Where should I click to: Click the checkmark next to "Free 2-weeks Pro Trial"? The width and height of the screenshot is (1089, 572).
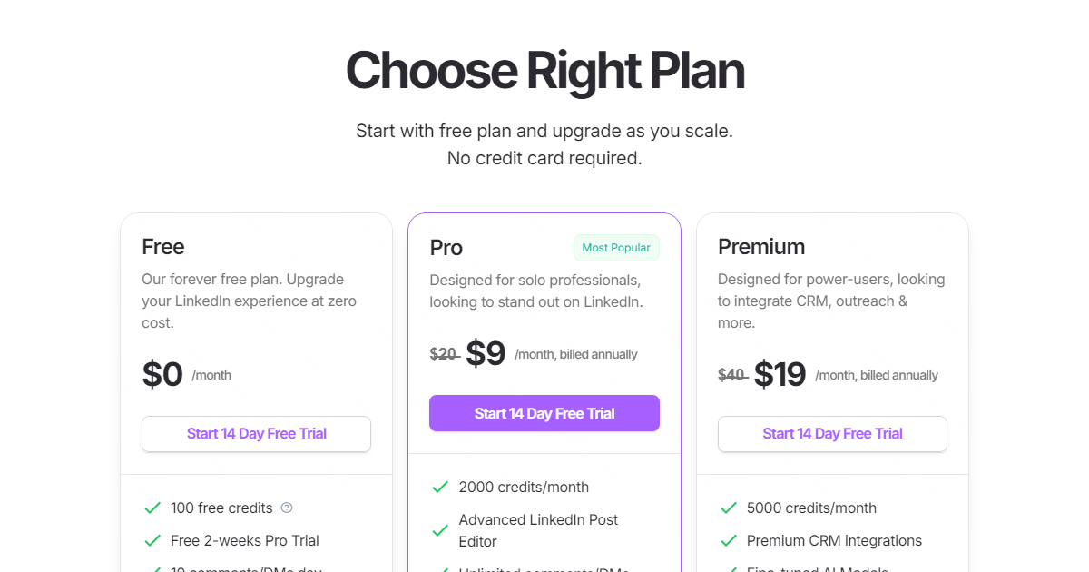click(x=152, y=540)
